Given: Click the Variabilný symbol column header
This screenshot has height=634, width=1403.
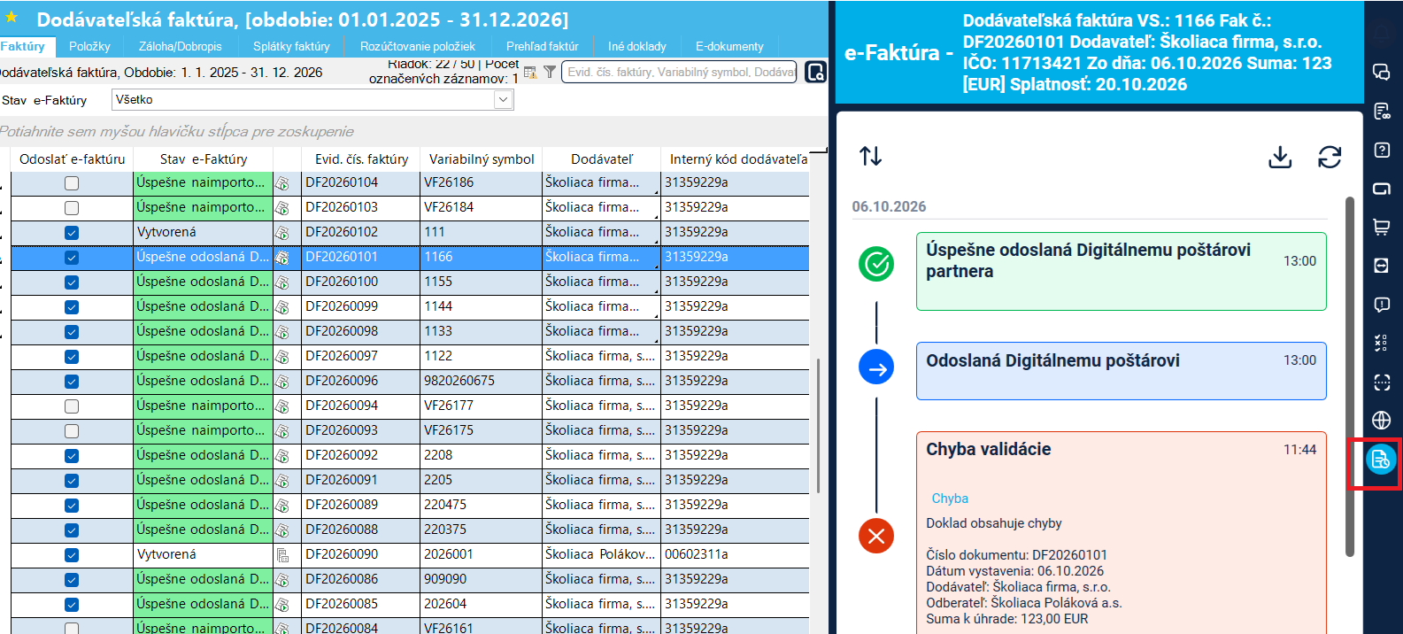Looking at the screenshot, I should click(x=482, y=159).
